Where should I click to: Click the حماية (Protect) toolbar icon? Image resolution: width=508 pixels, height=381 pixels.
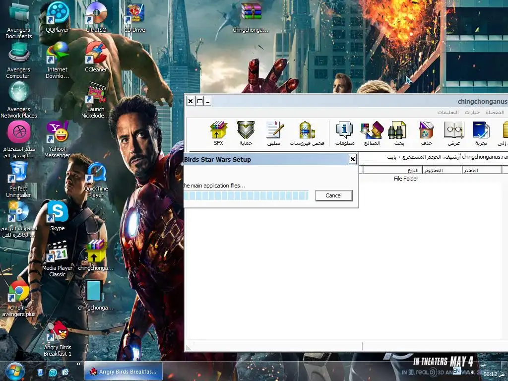tap(246, 133)
